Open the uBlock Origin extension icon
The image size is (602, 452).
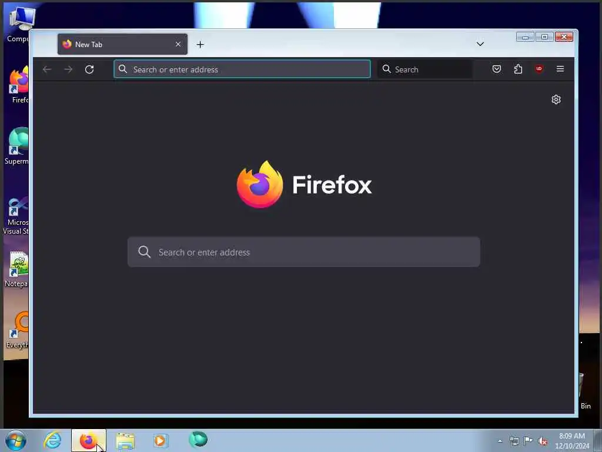[x=539, y=69]
